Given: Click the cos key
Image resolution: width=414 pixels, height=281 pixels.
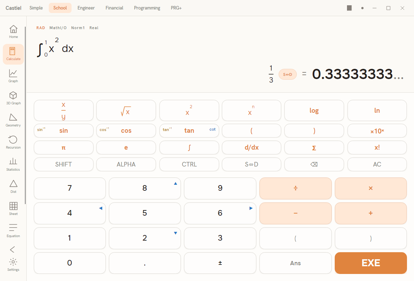Looking at the screenshot, I should [x=126, y=131].
